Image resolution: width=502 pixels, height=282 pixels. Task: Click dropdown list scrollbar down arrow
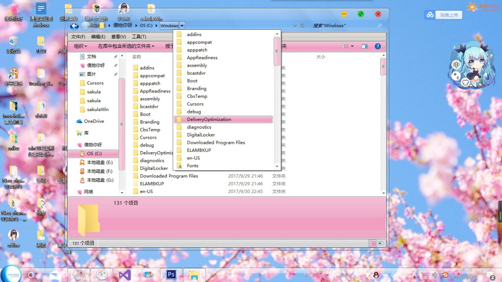[277, 166]
